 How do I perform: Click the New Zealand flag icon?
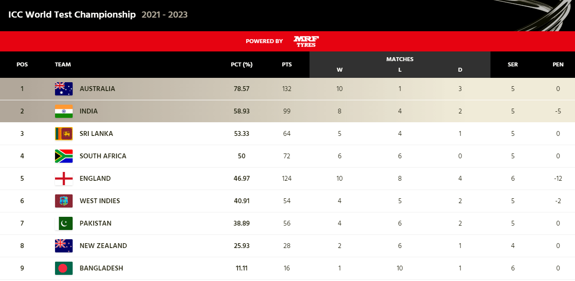coord(63,246)
